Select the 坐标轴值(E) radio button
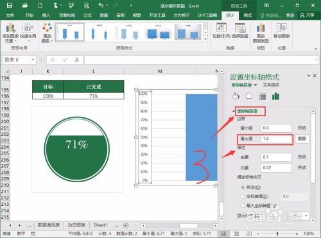 [243, 196]
